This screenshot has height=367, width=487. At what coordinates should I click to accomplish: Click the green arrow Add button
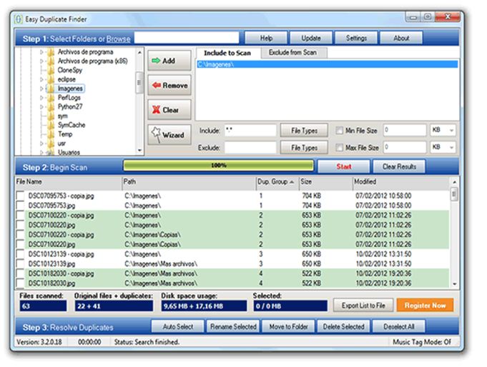169,61
